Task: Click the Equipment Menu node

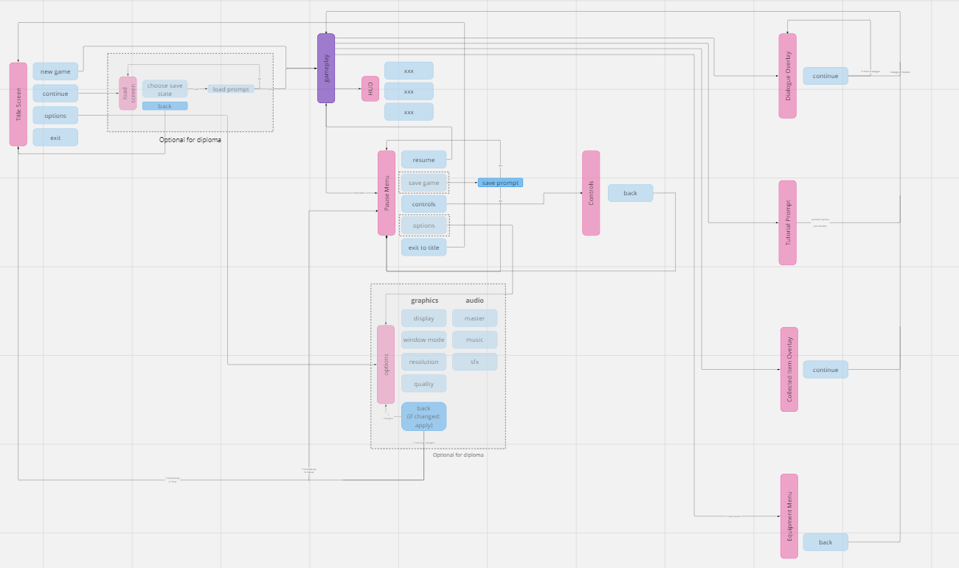Action: coord(789,516)
